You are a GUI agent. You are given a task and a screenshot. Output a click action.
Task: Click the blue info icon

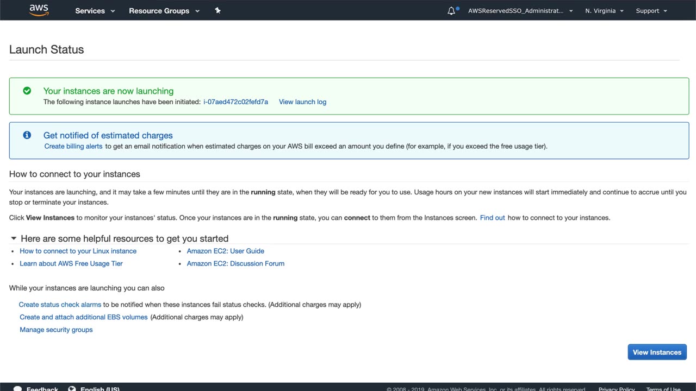tap(27, 135)
